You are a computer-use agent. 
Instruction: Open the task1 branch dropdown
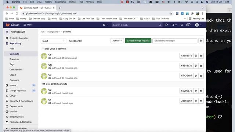click(53, 41)
